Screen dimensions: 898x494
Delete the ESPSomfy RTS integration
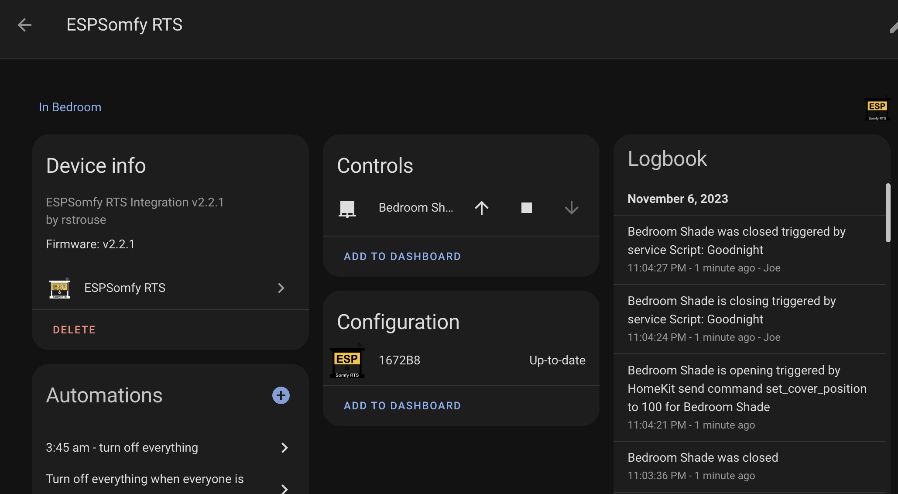(74, 329)
